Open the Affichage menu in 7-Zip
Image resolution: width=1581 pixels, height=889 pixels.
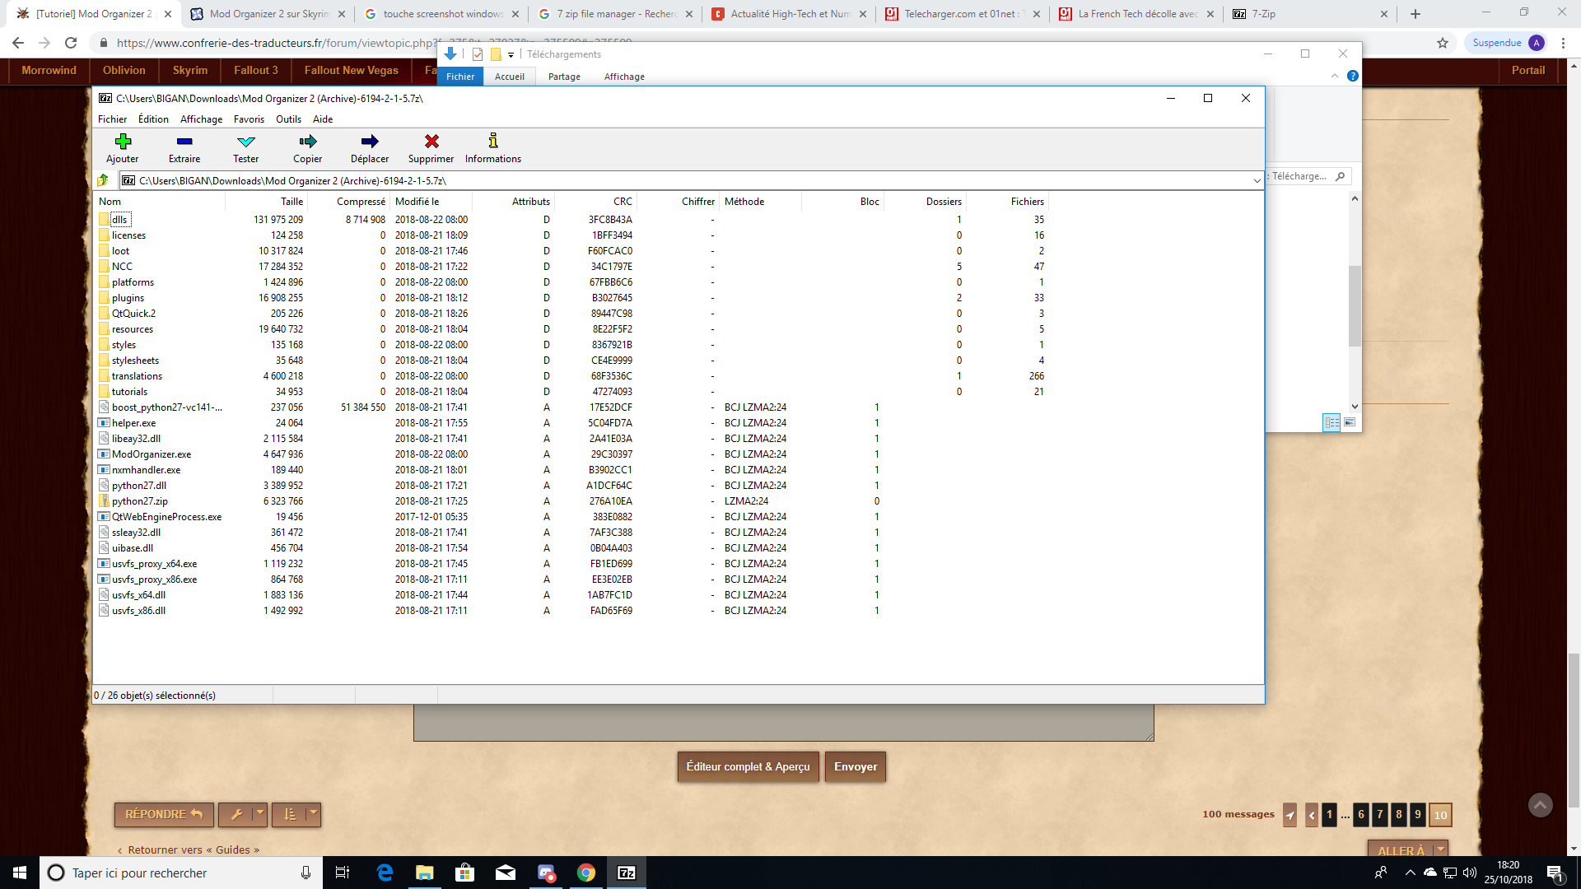[201, 119]
